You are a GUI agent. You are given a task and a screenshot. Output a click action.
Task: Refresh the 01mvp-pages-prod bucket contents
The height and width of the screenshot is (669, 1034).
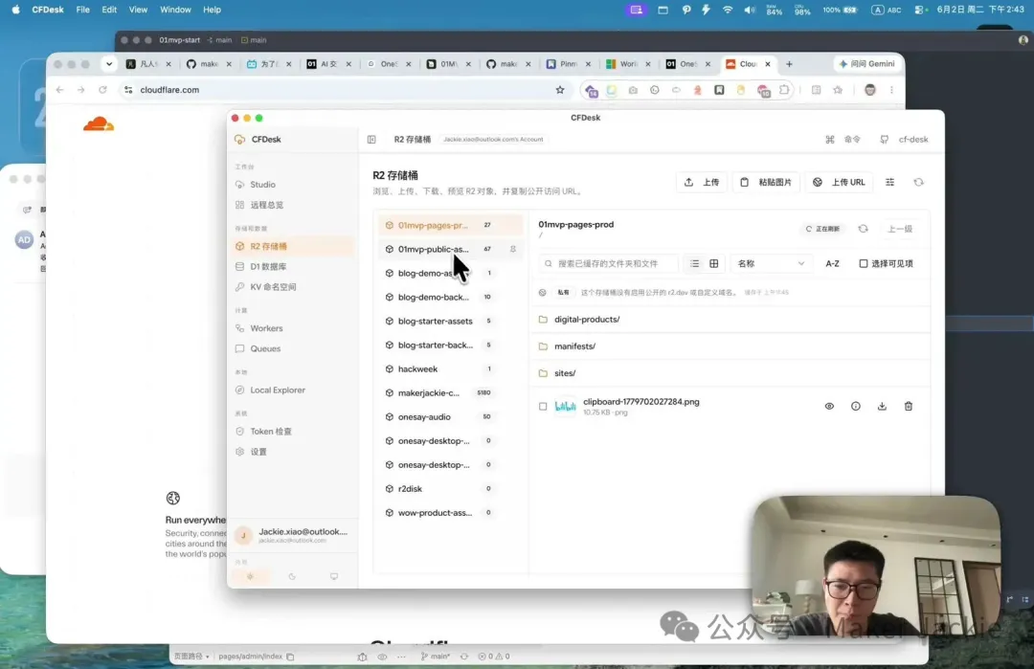864,229
